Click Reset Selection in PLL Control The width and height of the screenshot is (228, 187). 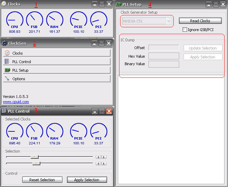[x=42, y=180]
